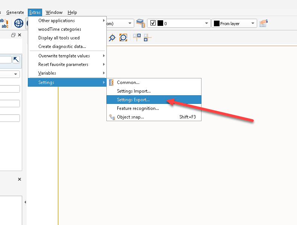Close the lower left panel
The width and height of the screenshot is (297, 225).
20,179
